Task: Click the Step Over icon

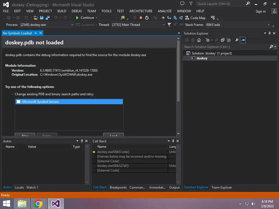Action: point(175,18)
